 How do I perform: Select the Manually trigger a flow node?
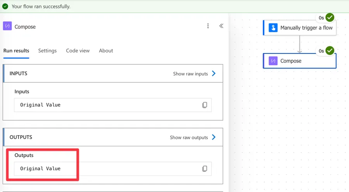pos(306,28)
